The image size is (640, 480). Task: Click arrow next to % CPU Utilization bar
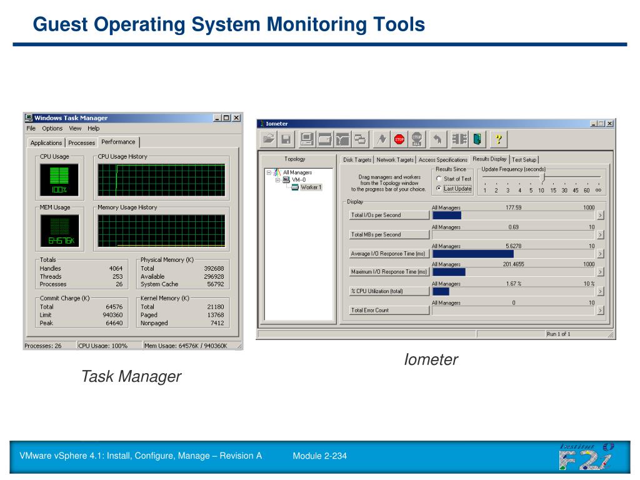click(601, 291)
